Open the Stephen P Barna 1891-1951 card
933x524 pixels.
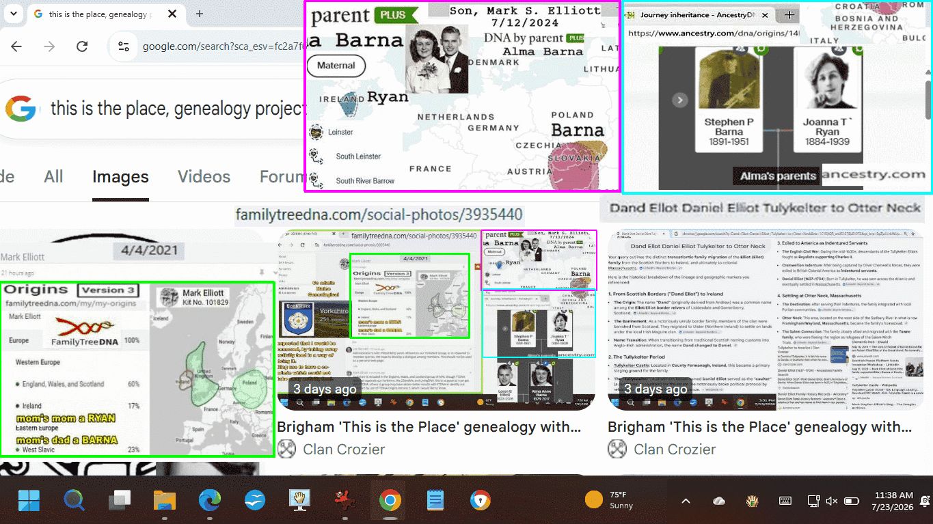[728, 99]
